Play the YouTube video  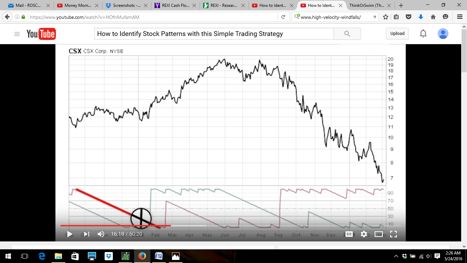70,234
